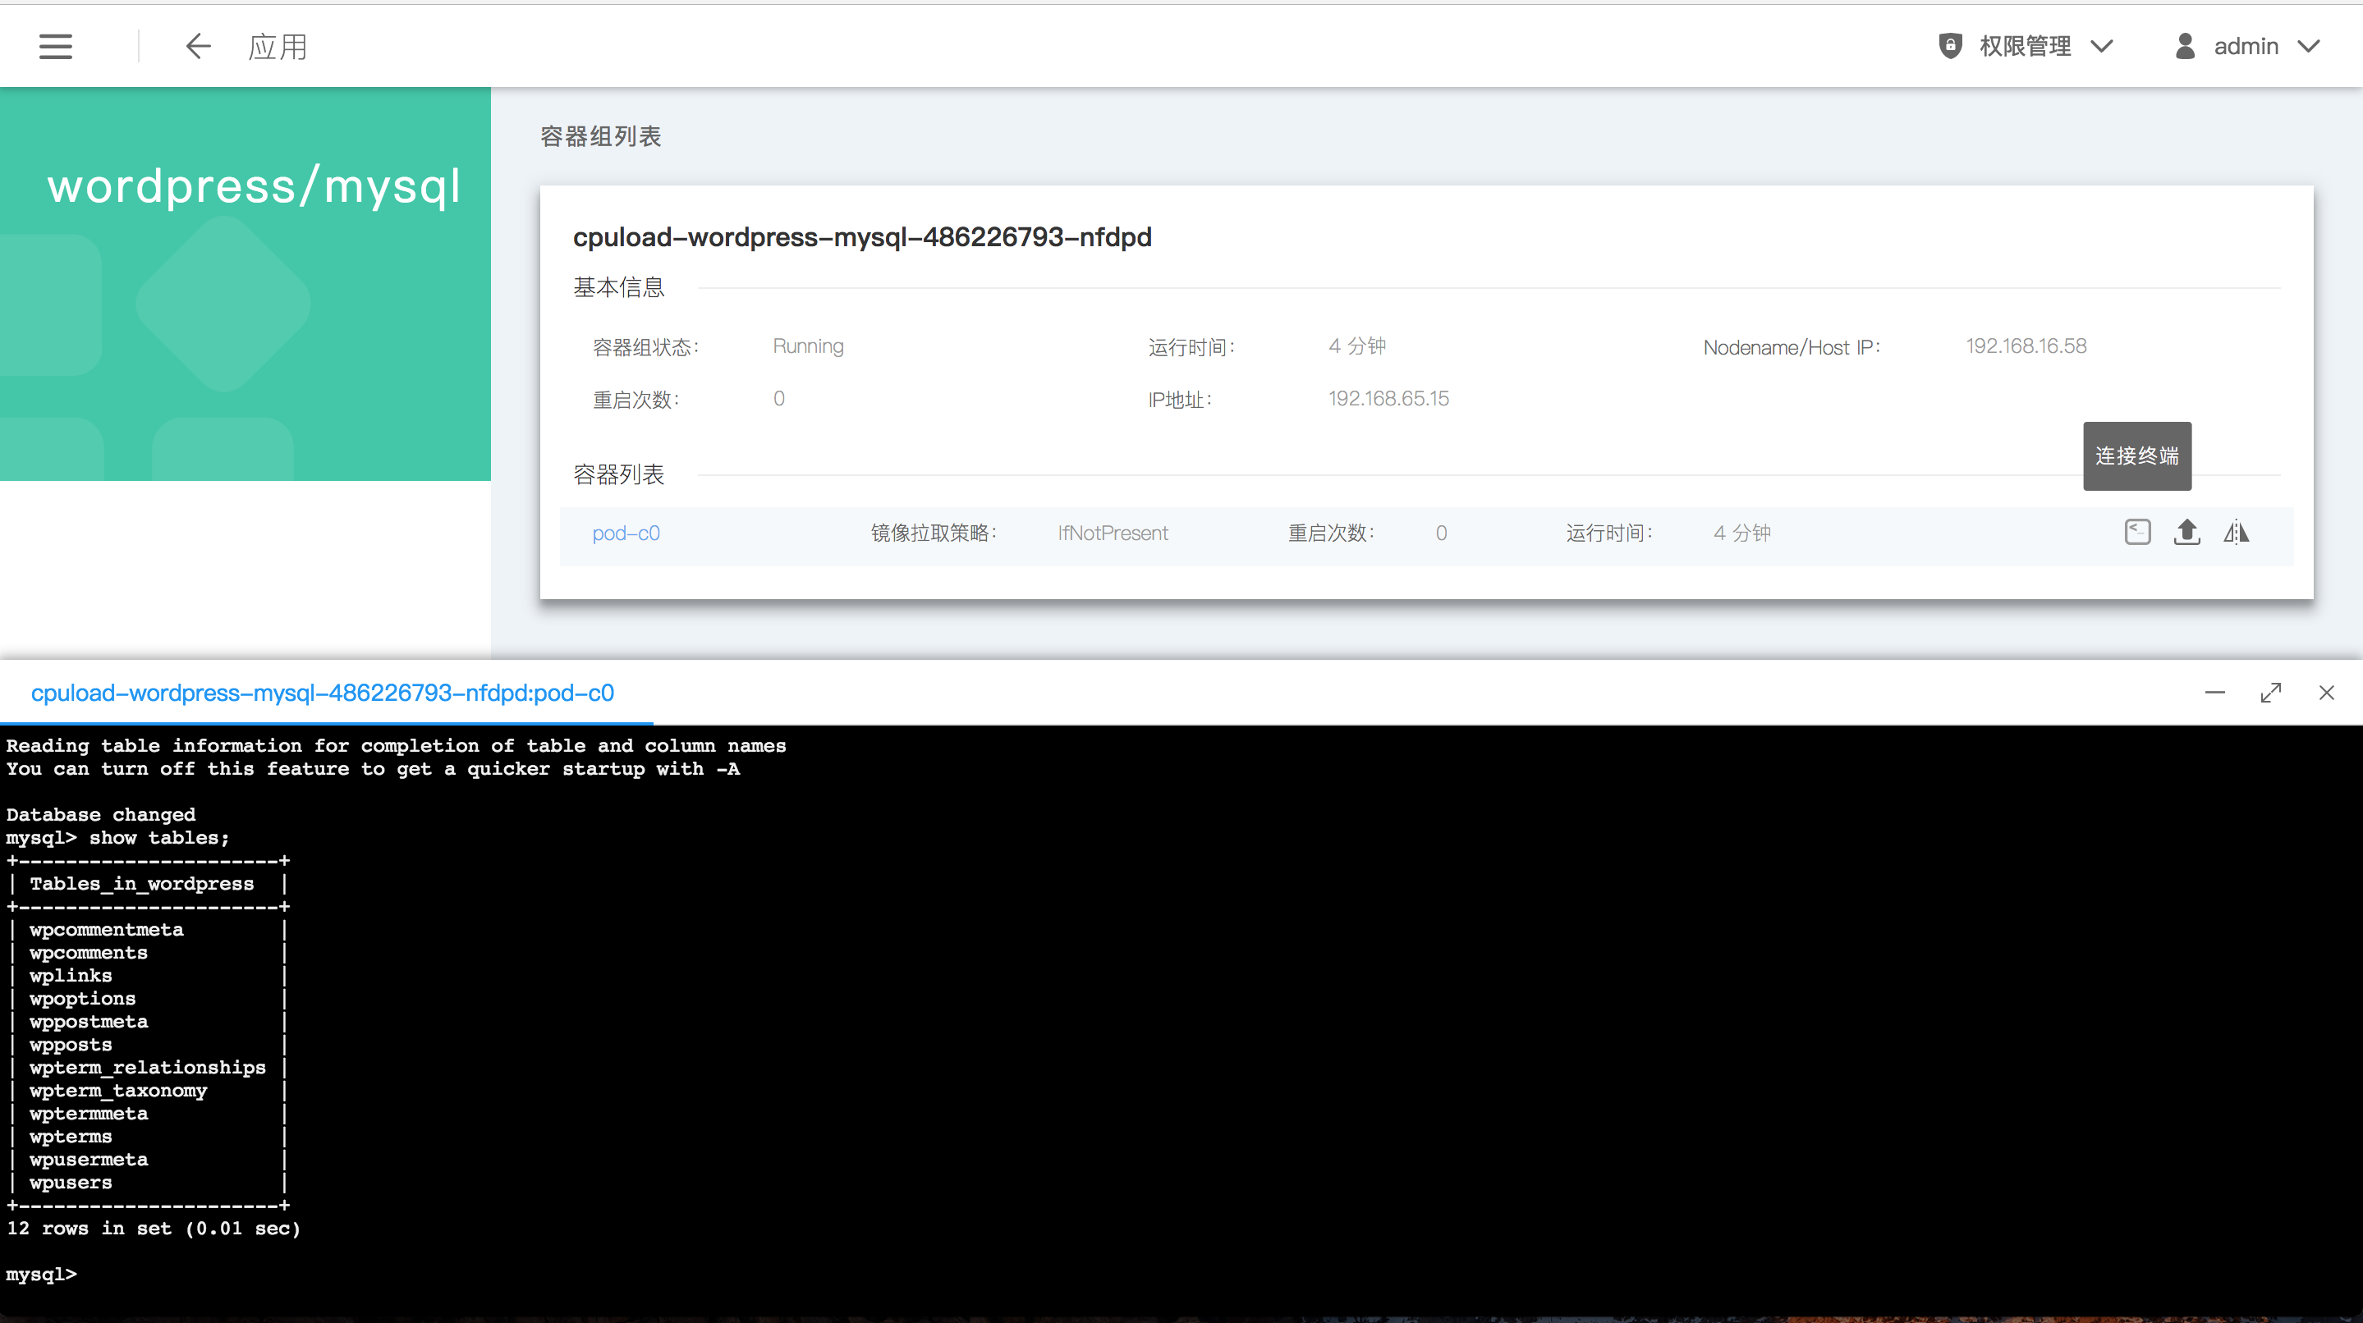Click the admin username text
Viewport: 2363px width, 1323px height.
2246,46
